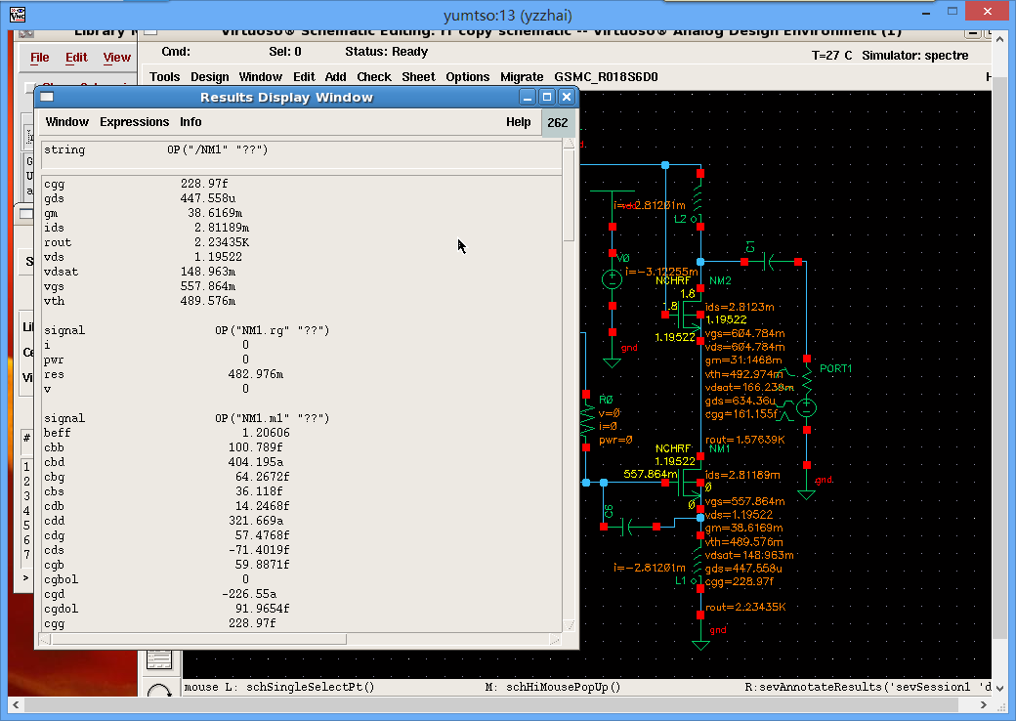This screenshot has height=721, width=1016.
Task: Select the gnd symbol below V0
Action: (613, 361)
